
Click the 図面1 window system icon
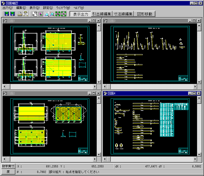(5, 21)
